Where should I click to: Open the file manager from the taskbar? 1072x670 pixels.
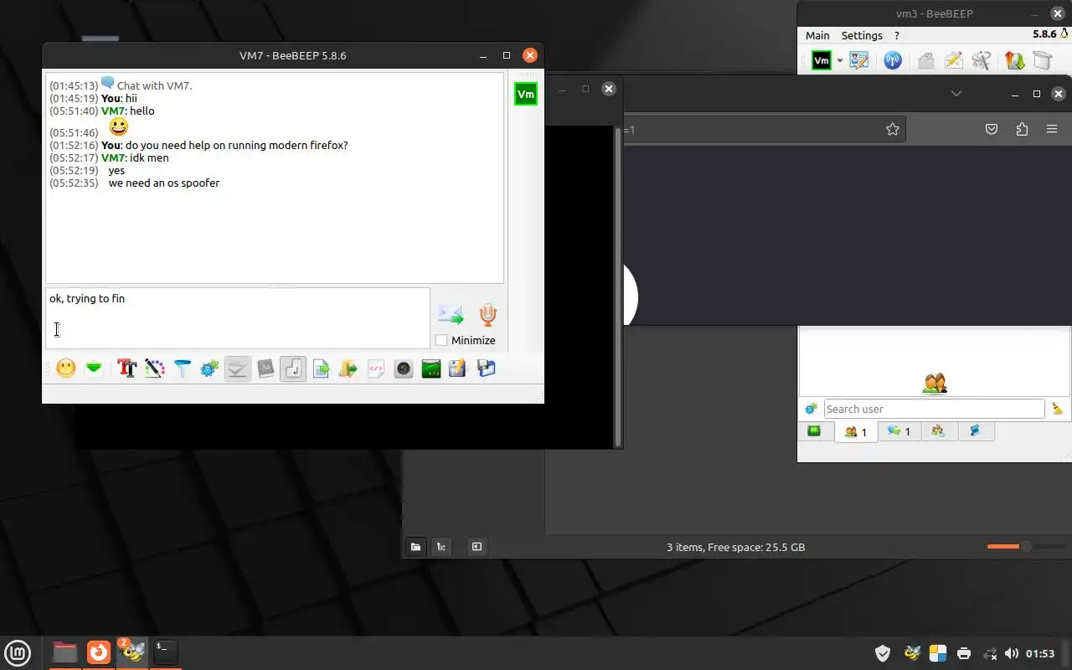click(64, 652)
